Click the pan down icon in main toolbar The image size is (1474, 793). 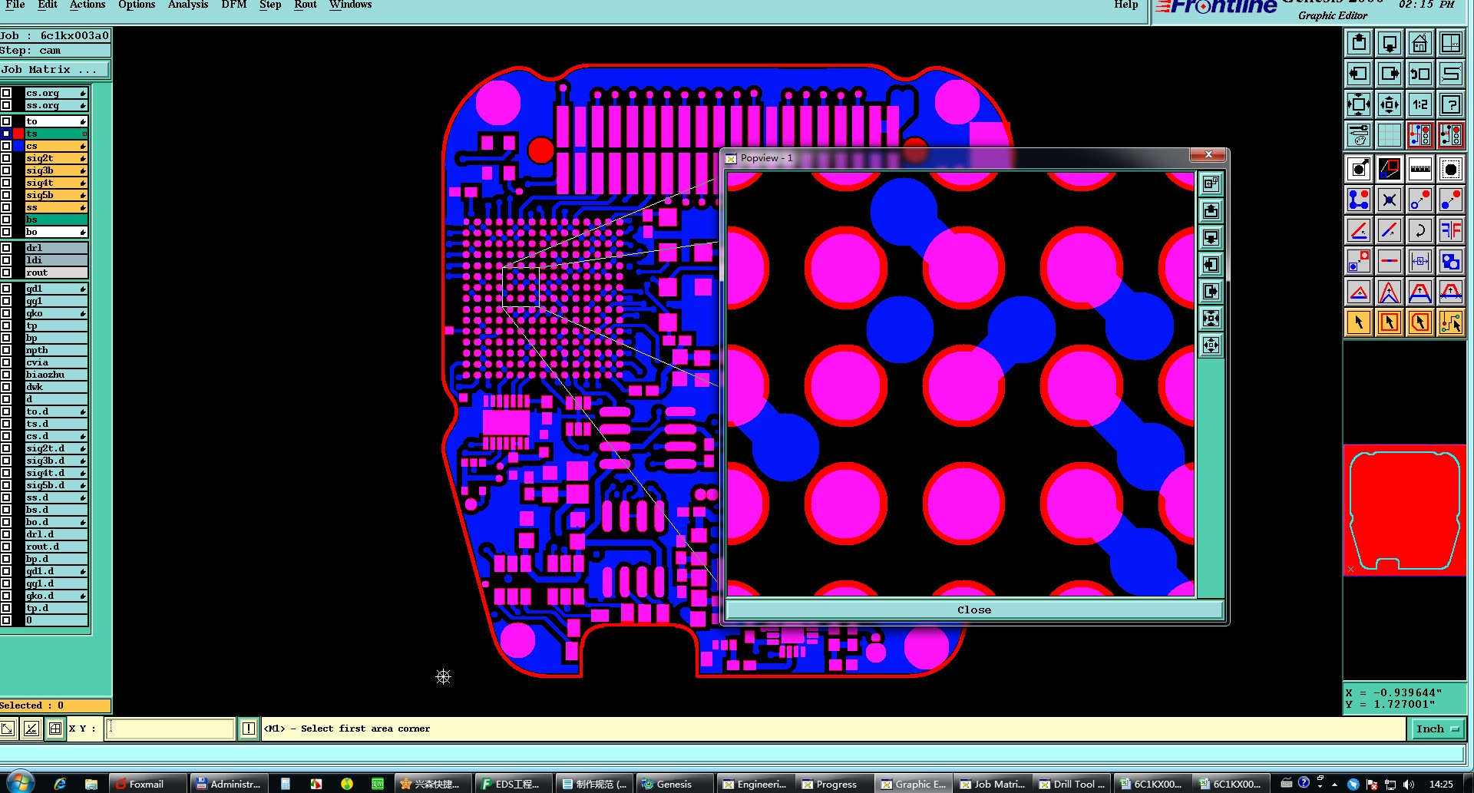[1390, 43]
